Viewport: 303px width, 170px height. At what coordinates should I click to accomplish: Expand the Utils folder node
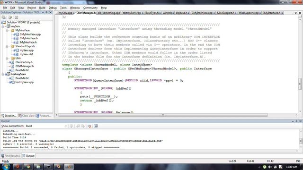(7, 58)
